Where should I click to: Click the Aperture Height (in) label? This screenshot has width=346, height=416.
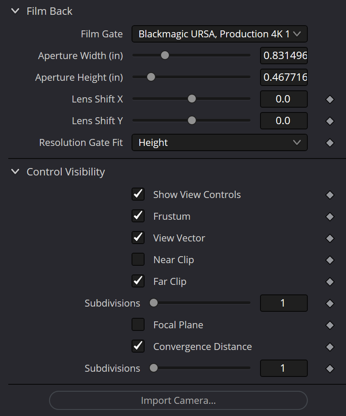click(x=79, y=77)
